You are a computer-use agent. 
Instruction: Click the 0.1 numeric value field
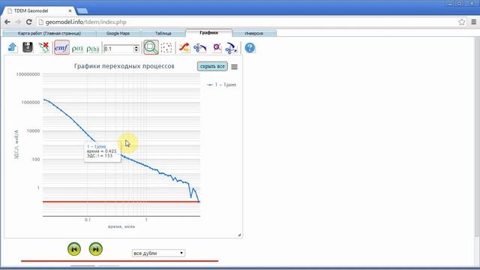point(118,49)
